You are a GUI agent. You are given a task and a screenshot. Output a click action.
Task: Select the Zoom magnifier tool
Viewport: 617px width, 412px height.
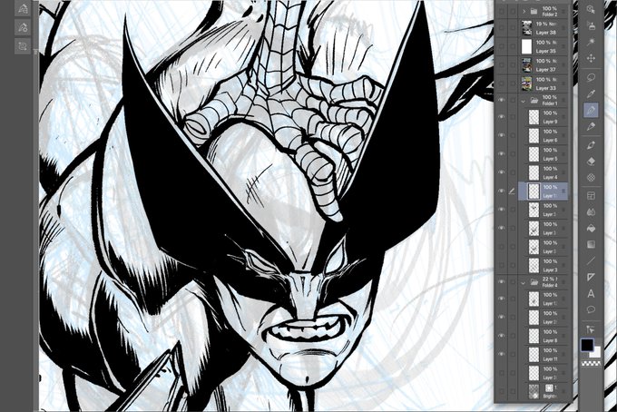[591, 9]
